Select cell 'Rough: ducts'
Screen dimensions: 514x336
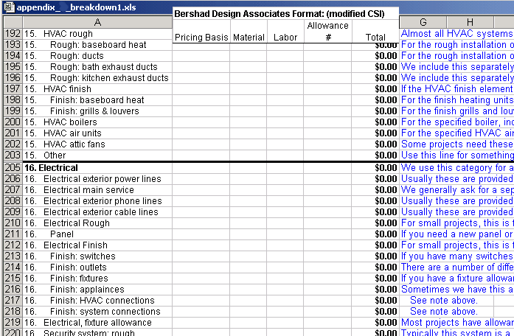pyautogui.click(x=97, y=56)
